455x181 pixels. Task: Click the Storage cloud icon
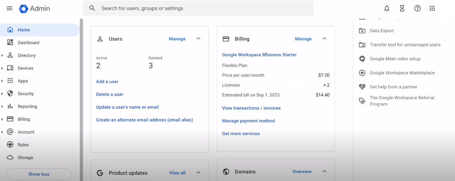click(x=10, y=157)
